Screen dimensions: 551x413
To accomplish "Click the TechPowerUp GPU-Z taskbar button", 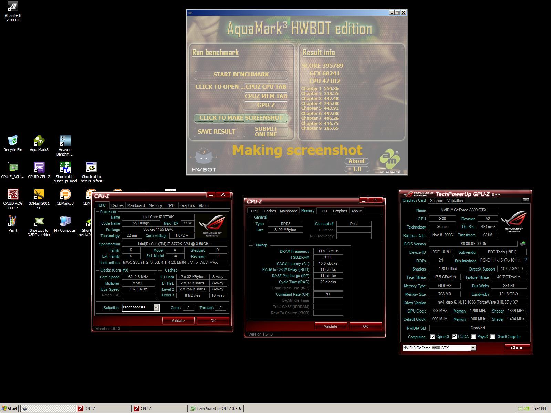I will pos(216,409).
